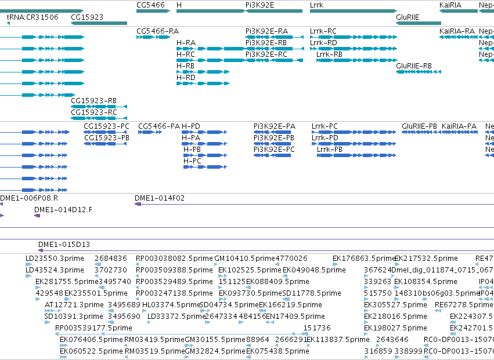
Task: Open coding sequence H-PC
Action: 205,167
